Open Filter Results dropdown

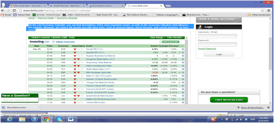click(175, 38)
